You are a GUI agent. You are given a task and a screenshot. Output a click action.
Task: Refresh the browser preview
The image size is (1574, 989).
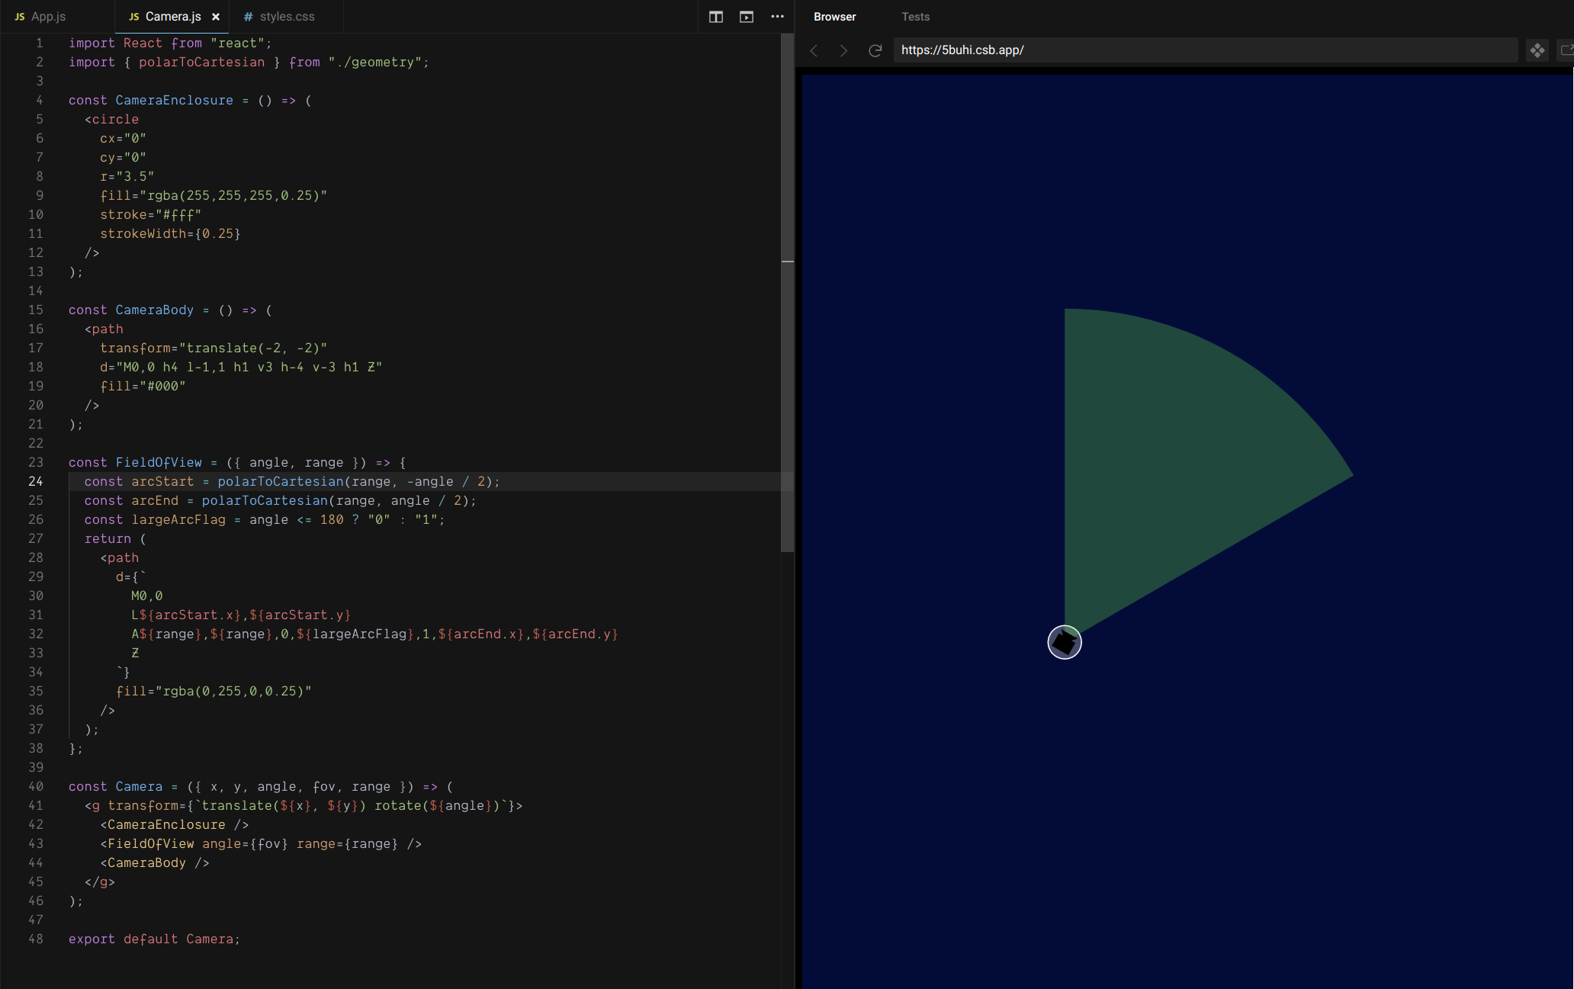[x=875, y=50]
